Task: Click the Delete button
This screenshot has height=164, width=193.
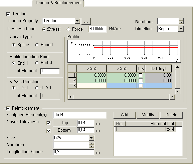Action: click(x=171, y=115)
